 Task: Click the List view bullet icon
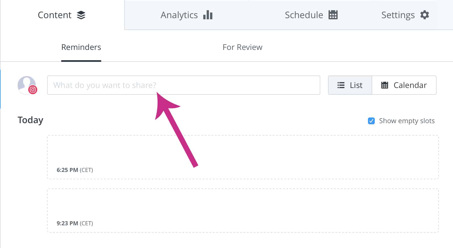pos(341,85)
